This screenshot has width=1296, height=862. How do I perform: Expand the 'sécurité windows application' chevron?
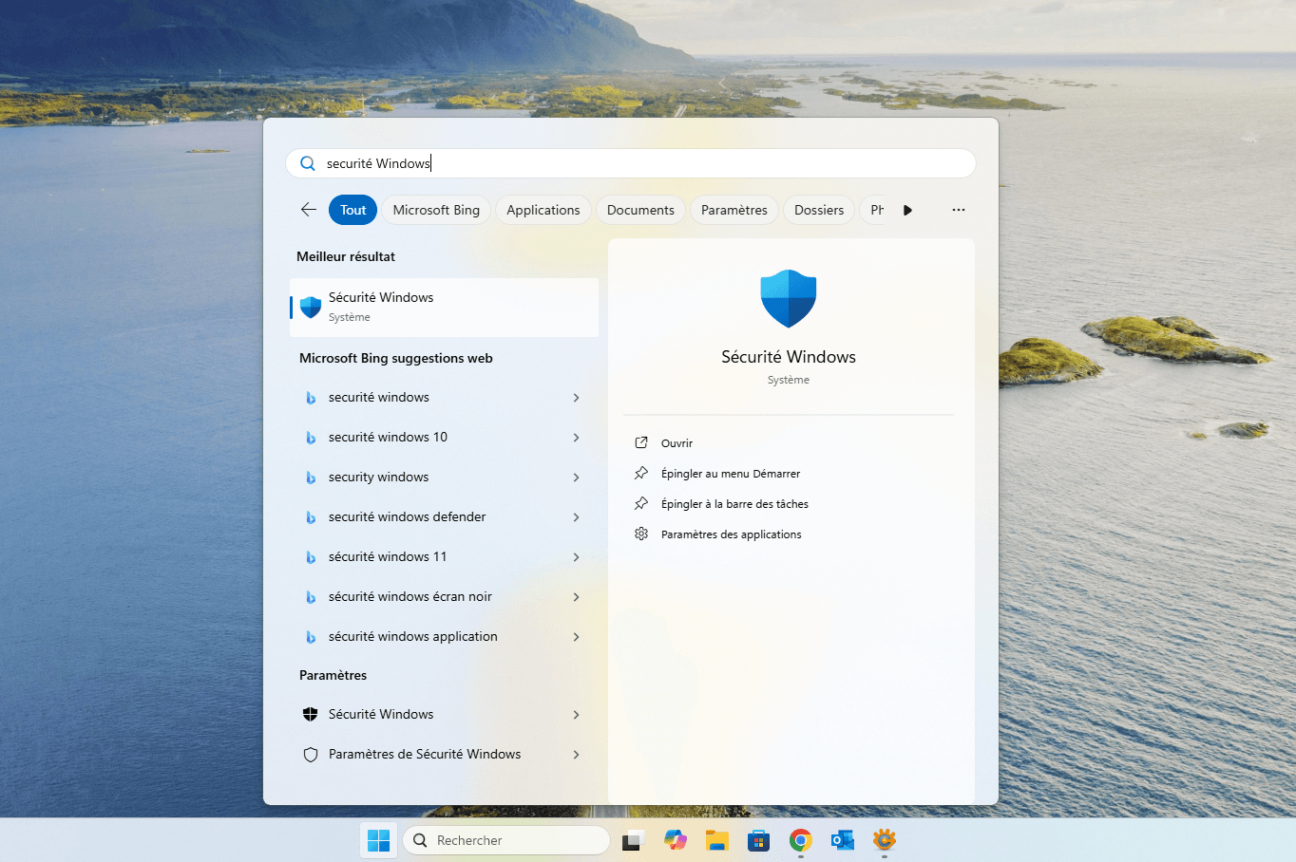[576, 637]
